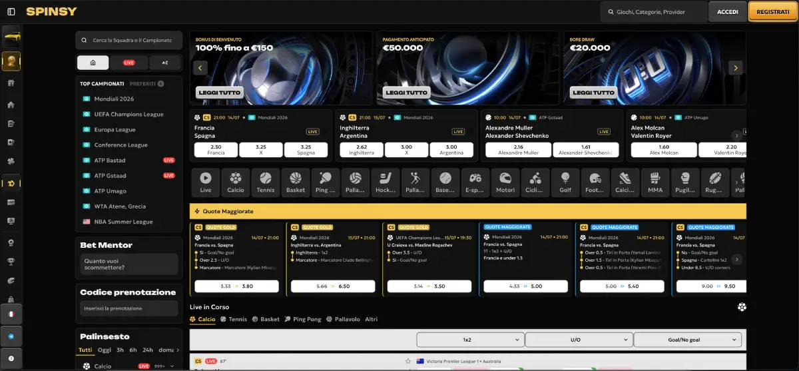799x371 pixels.
Task: Open the help question mark icon
Action: (x=11, y=358)
